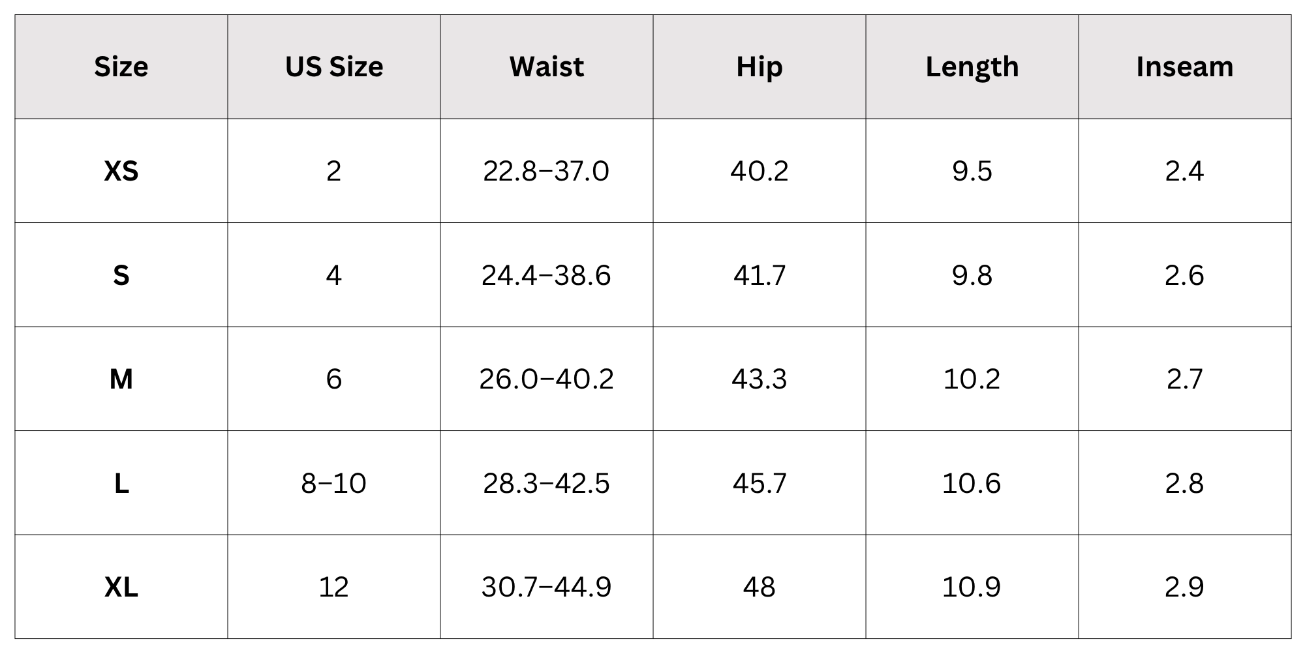Click the Size column header
This screenshot has width=1305, height=652.
[x=121, y=67]
